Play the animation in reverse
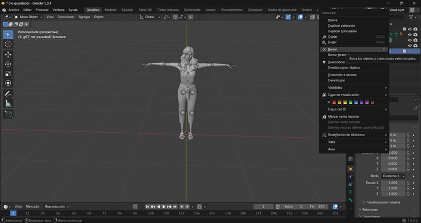Viewport: 421px width, 223px height. [158, 206]
